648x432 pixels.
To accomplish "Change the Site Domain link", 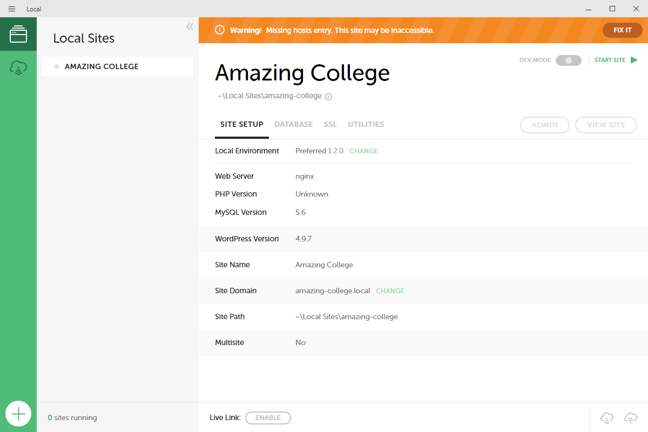I will pyautogui.click(x=390, y=291).
